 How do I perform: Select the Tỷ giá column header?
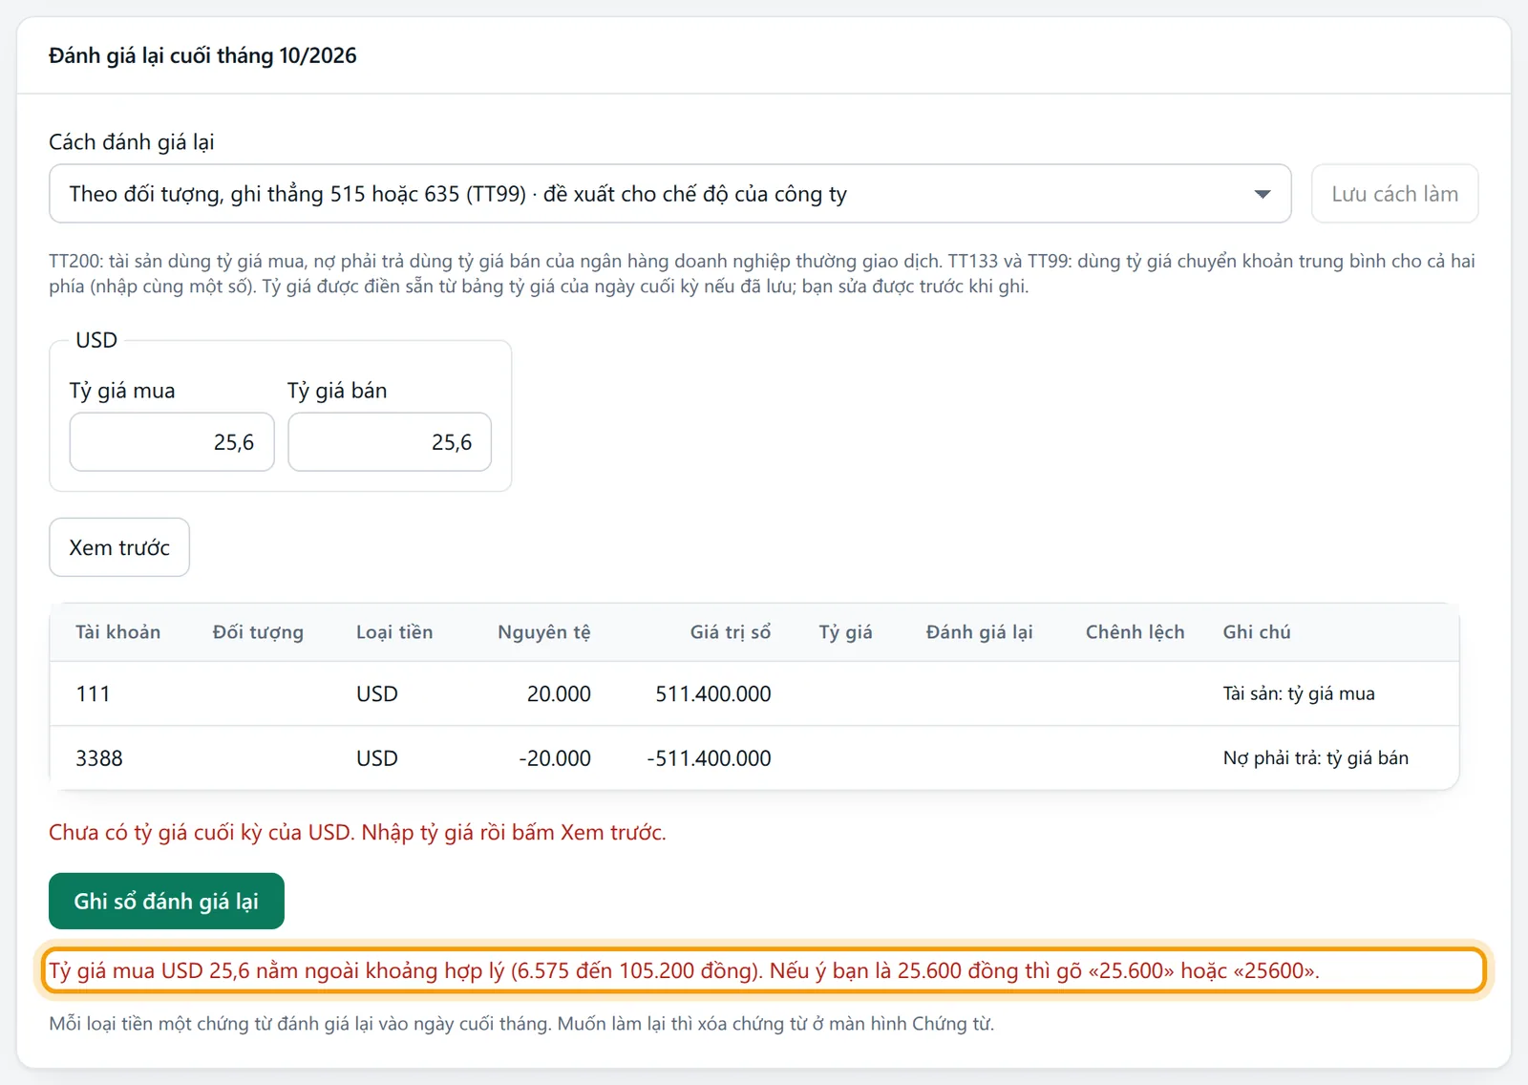click(846, 632)
